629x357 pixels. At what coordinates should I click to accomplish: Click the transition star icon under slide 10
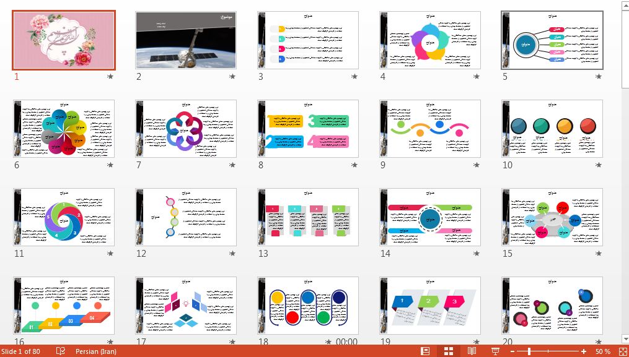click(x=599, y=165)
